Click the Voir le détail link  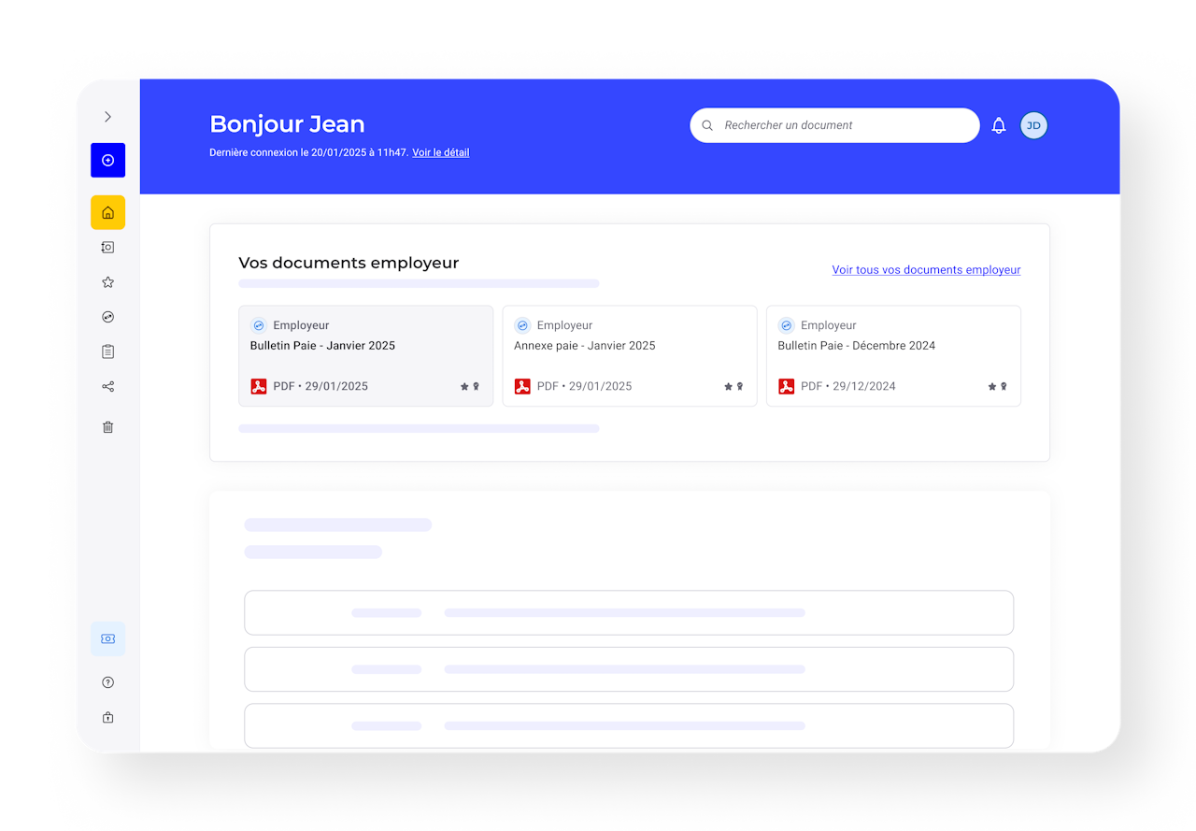[x=441, y=152]
